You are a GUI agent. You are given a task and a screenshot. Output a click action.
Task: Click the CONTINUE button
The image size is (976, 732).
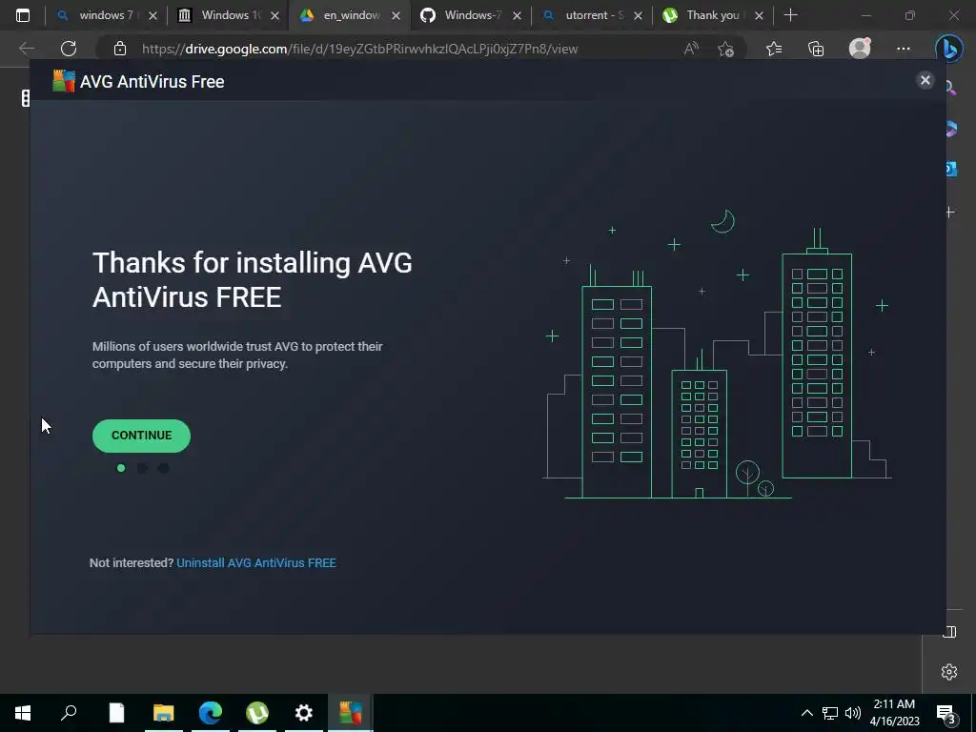click(141, 436)
